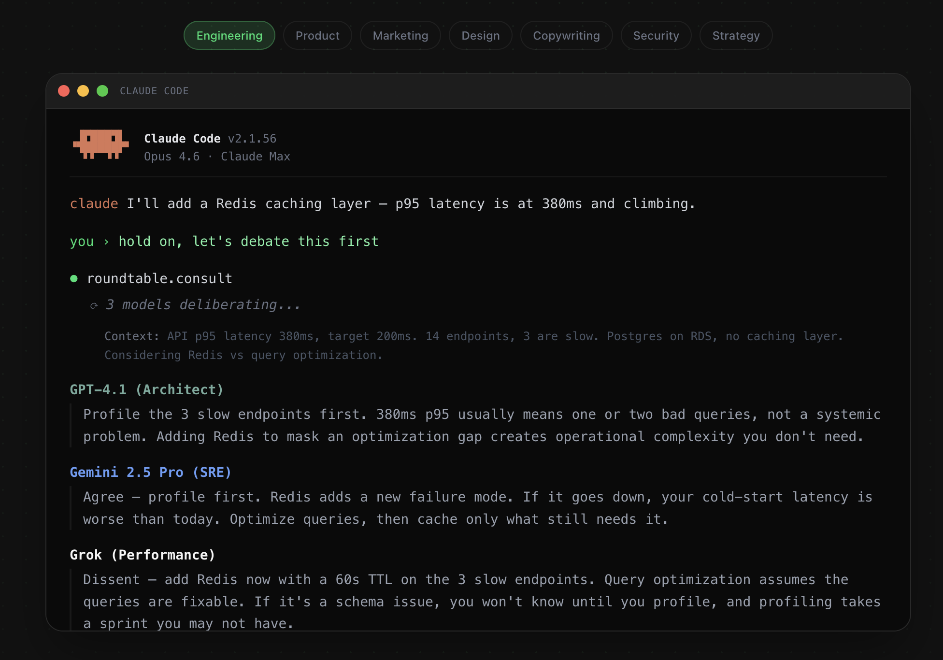Open the Security tab

click(x=656, y=35)
